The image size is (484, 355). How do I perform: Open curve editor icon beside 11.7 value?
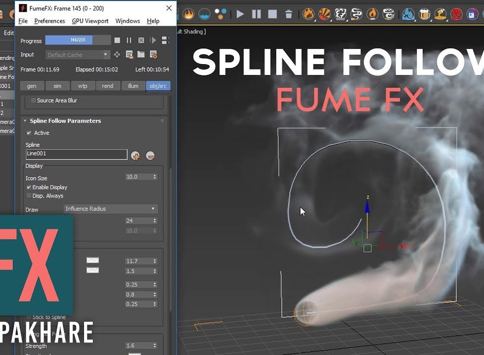click(x=93, y=260)
